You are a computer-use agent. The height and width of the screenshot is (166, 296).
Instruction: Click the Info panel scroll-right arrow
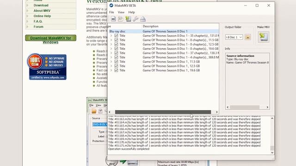tap(267, 107)
